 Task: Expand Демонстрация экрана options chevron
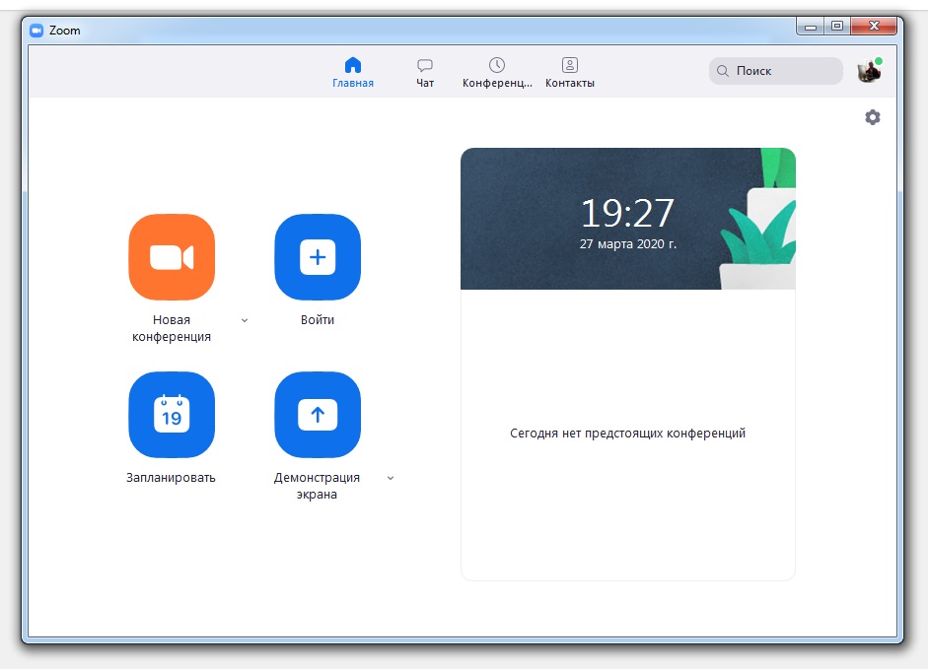[391, 478]
